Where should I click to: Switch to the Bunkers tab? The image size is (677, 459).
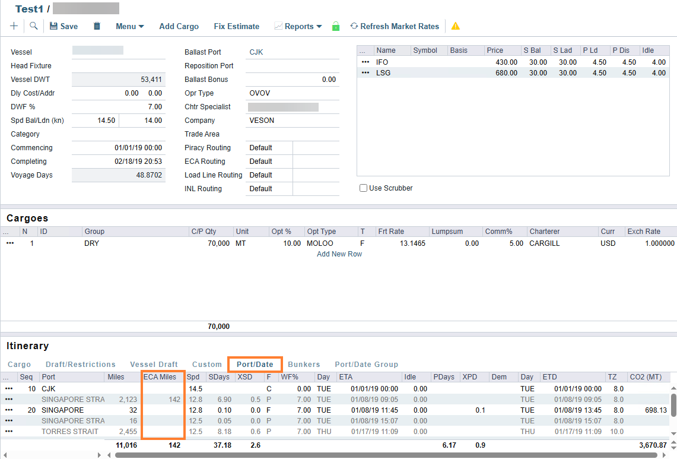click(304, 365)
